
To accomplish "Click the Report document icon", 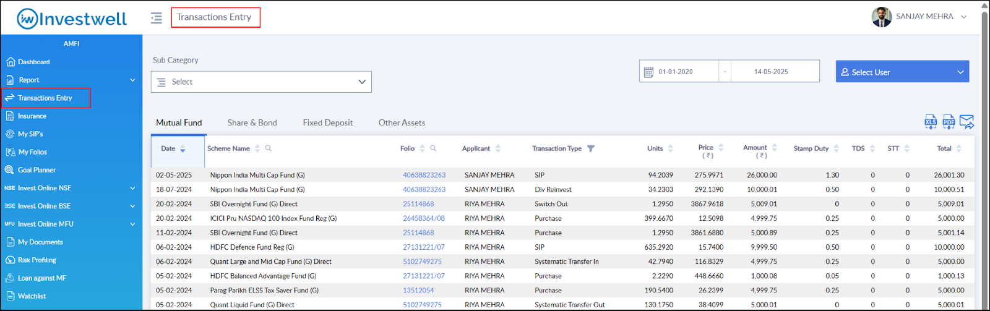I will 10,80.
